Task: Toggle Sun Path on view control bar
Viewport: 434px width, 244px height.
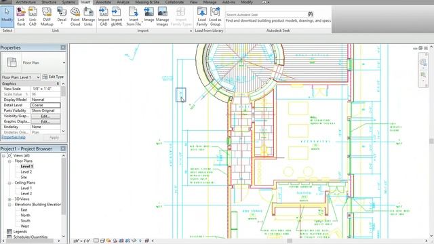Action: click(109, 241)
